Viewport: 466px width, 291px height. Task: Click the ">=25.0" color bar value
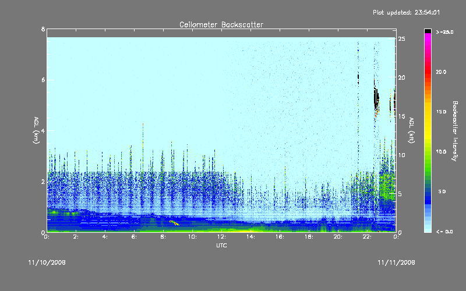point(444,32)
